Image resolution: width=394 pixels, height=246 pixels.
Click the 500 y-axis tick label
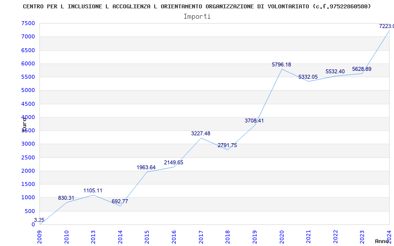[30, 212]
